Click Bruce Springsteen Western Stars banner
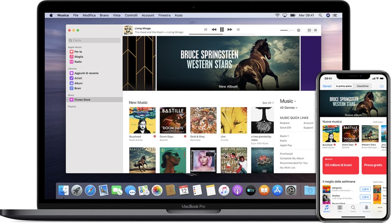391x223 pixels. (228, 63)
